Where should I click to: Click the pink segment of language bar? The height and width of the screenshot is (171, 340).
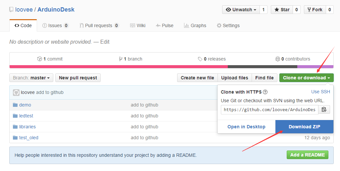(119, 67)
